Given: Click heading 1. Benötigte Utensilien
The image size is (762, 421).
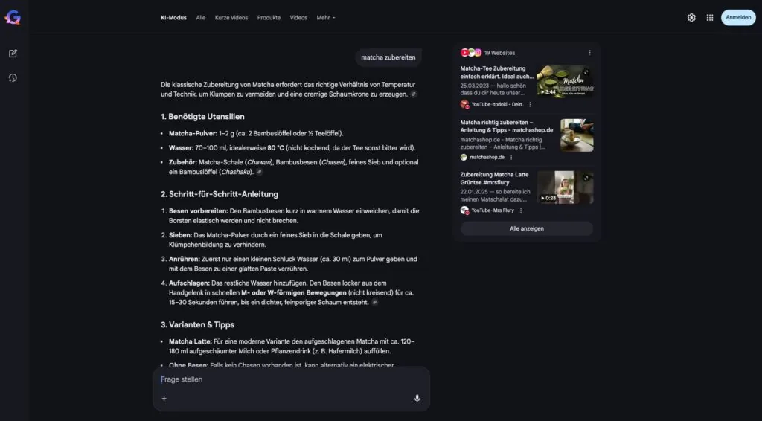Looking at the screenshot, I should coord(202,117).
